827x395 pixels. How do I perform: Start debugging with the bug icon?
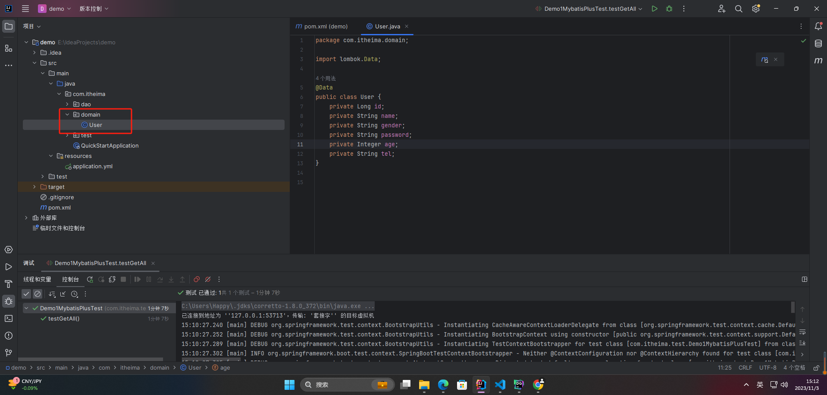point(669,9)
